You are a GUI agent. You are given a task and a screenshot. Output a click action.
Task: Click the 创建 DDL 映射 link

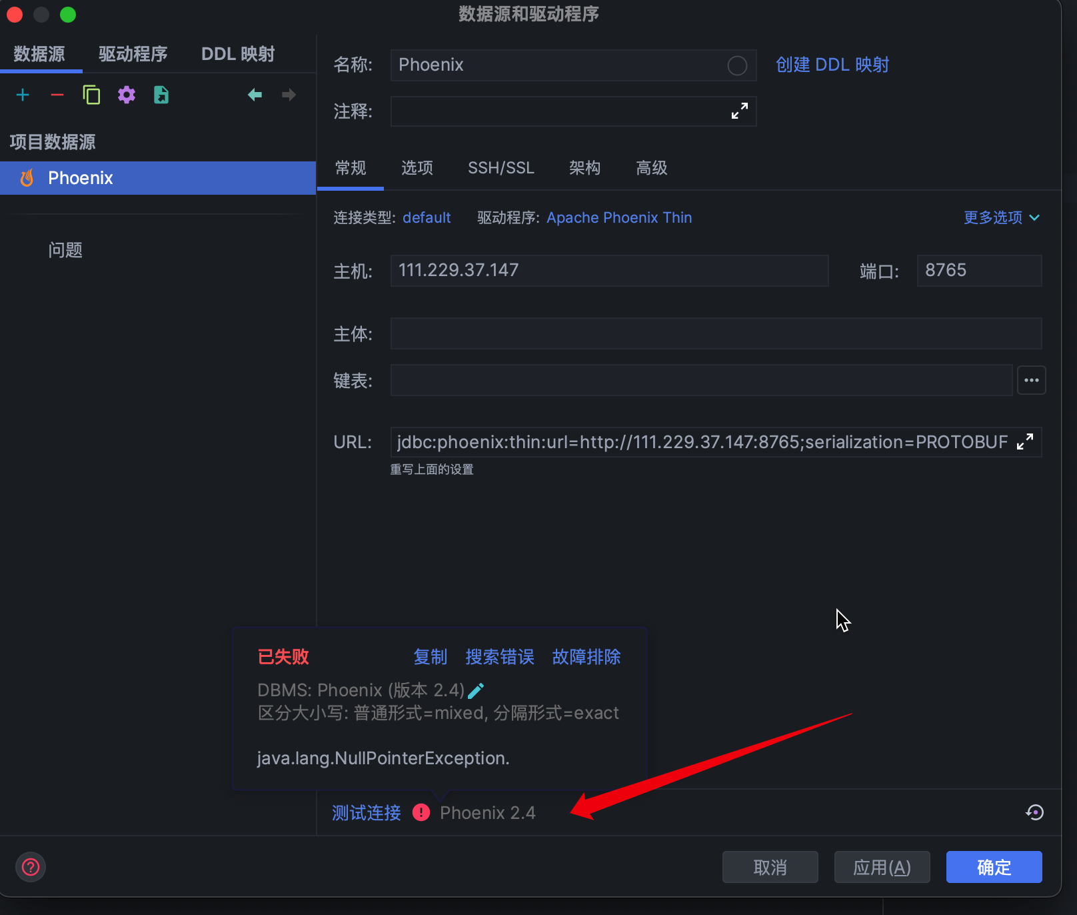tap(832, 65)
